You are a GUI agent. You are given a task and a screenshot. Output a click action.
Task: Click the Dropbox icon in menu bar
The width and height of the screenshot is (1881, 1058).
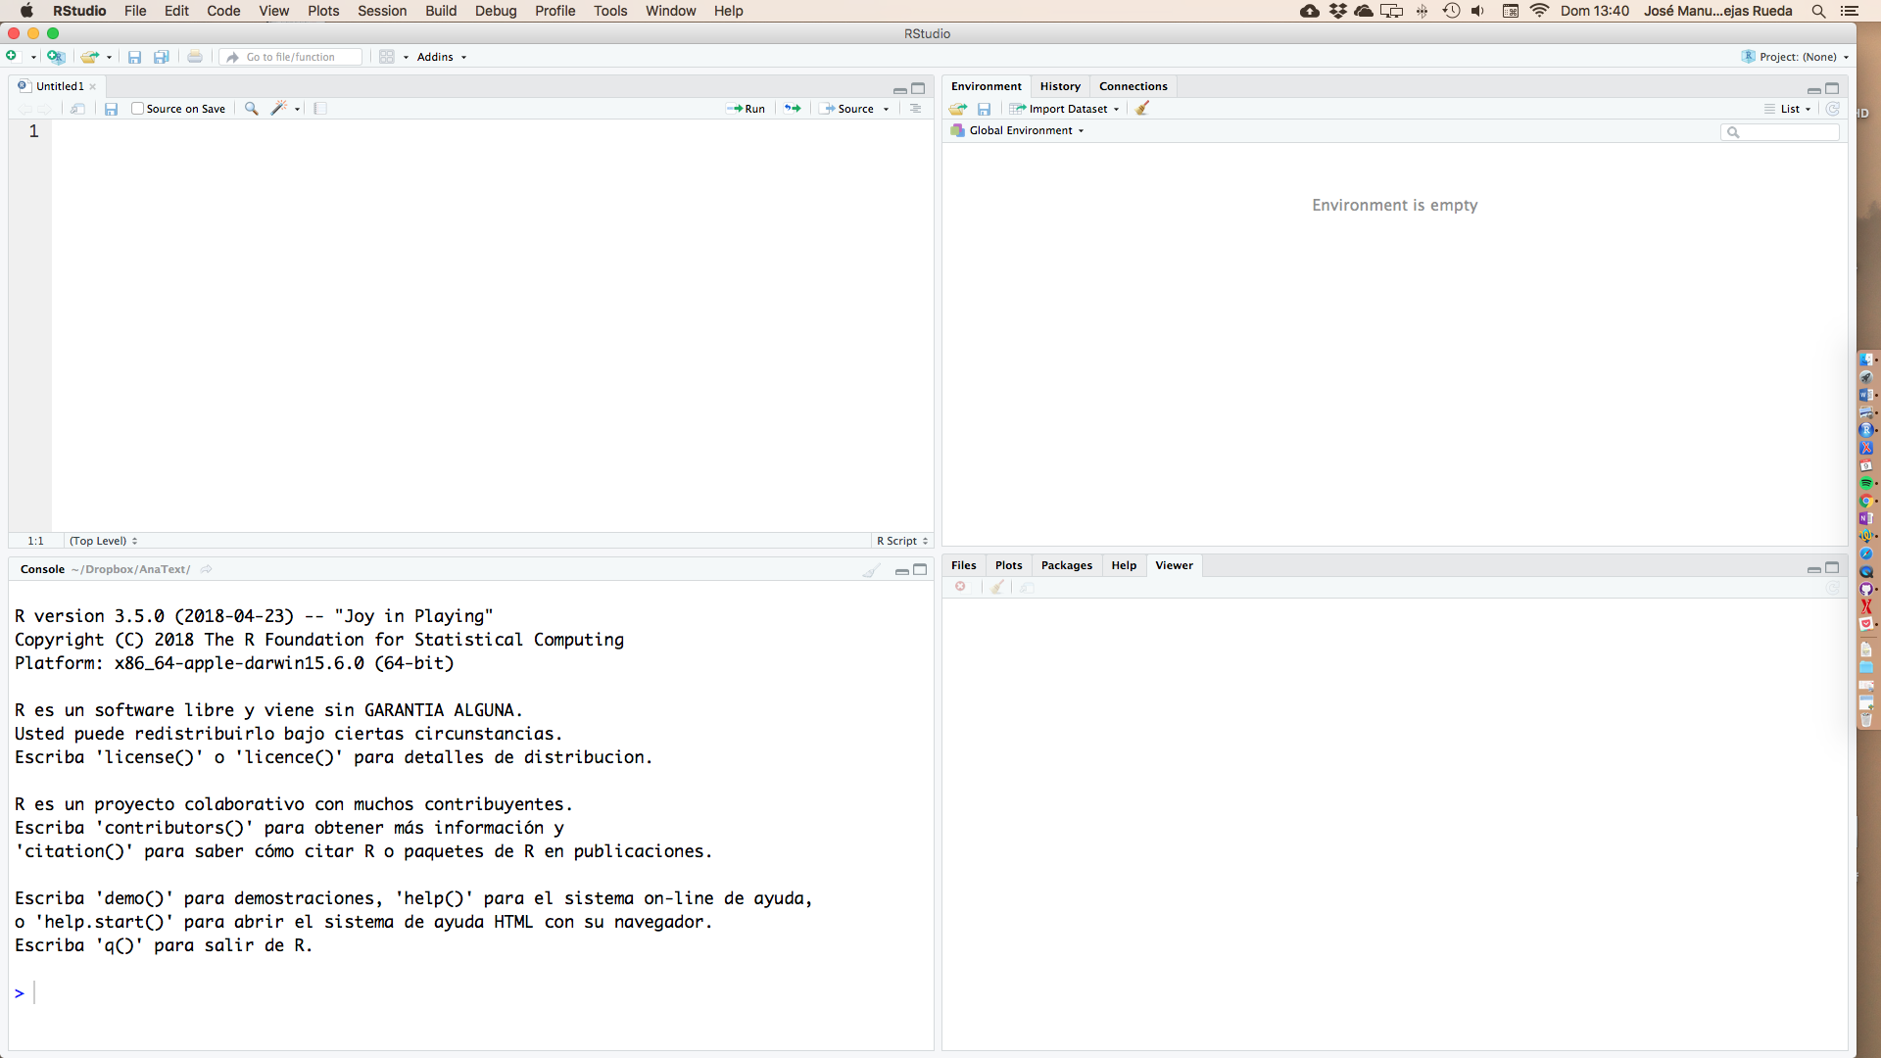[1337, 11]
